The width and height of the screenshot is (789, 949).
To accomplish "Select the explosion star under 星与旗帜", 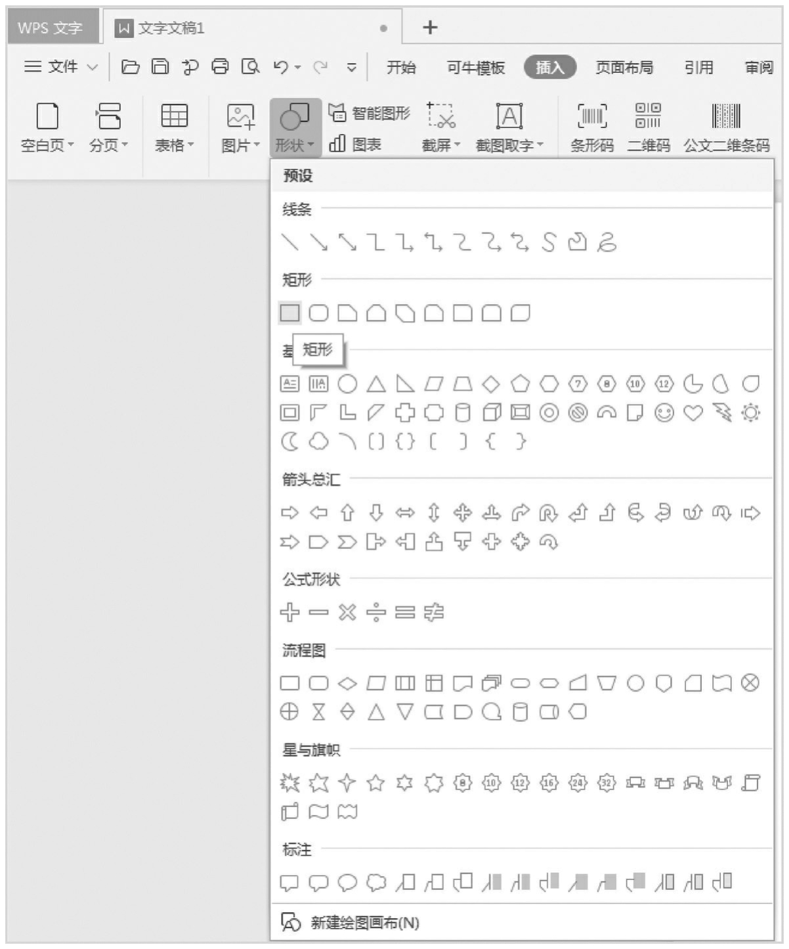I will [289, 782].
